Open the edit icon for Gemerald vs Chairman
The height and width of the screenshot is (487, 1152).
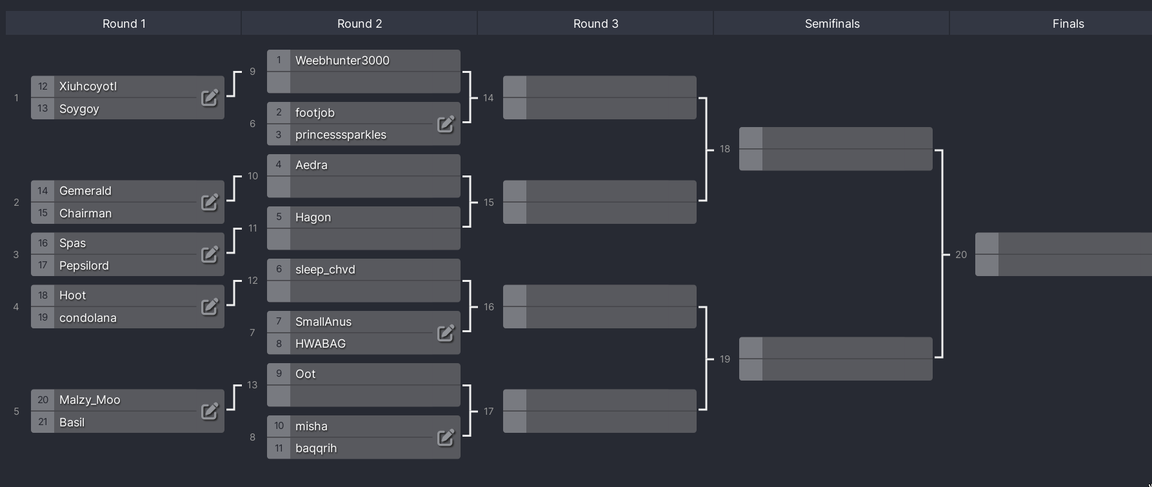point(210,202)
